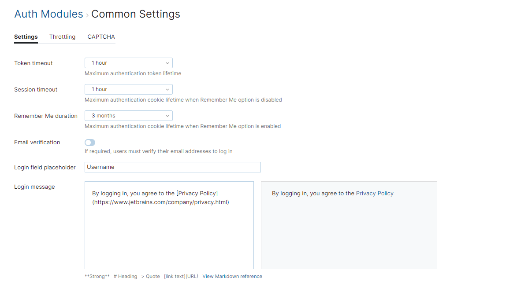Image resolution: width=513 pixels, height=289 pixels.
Task: Click the Heading markdown shortcut
Action: pyautogui.click(x=125, y=276)
